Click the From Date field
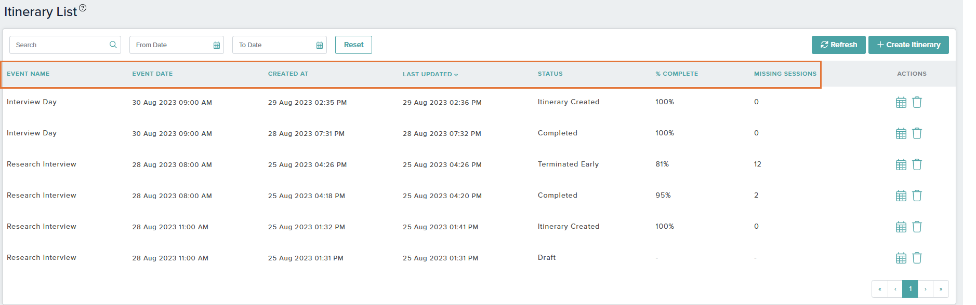976x305 pixels. pos(177,45)
